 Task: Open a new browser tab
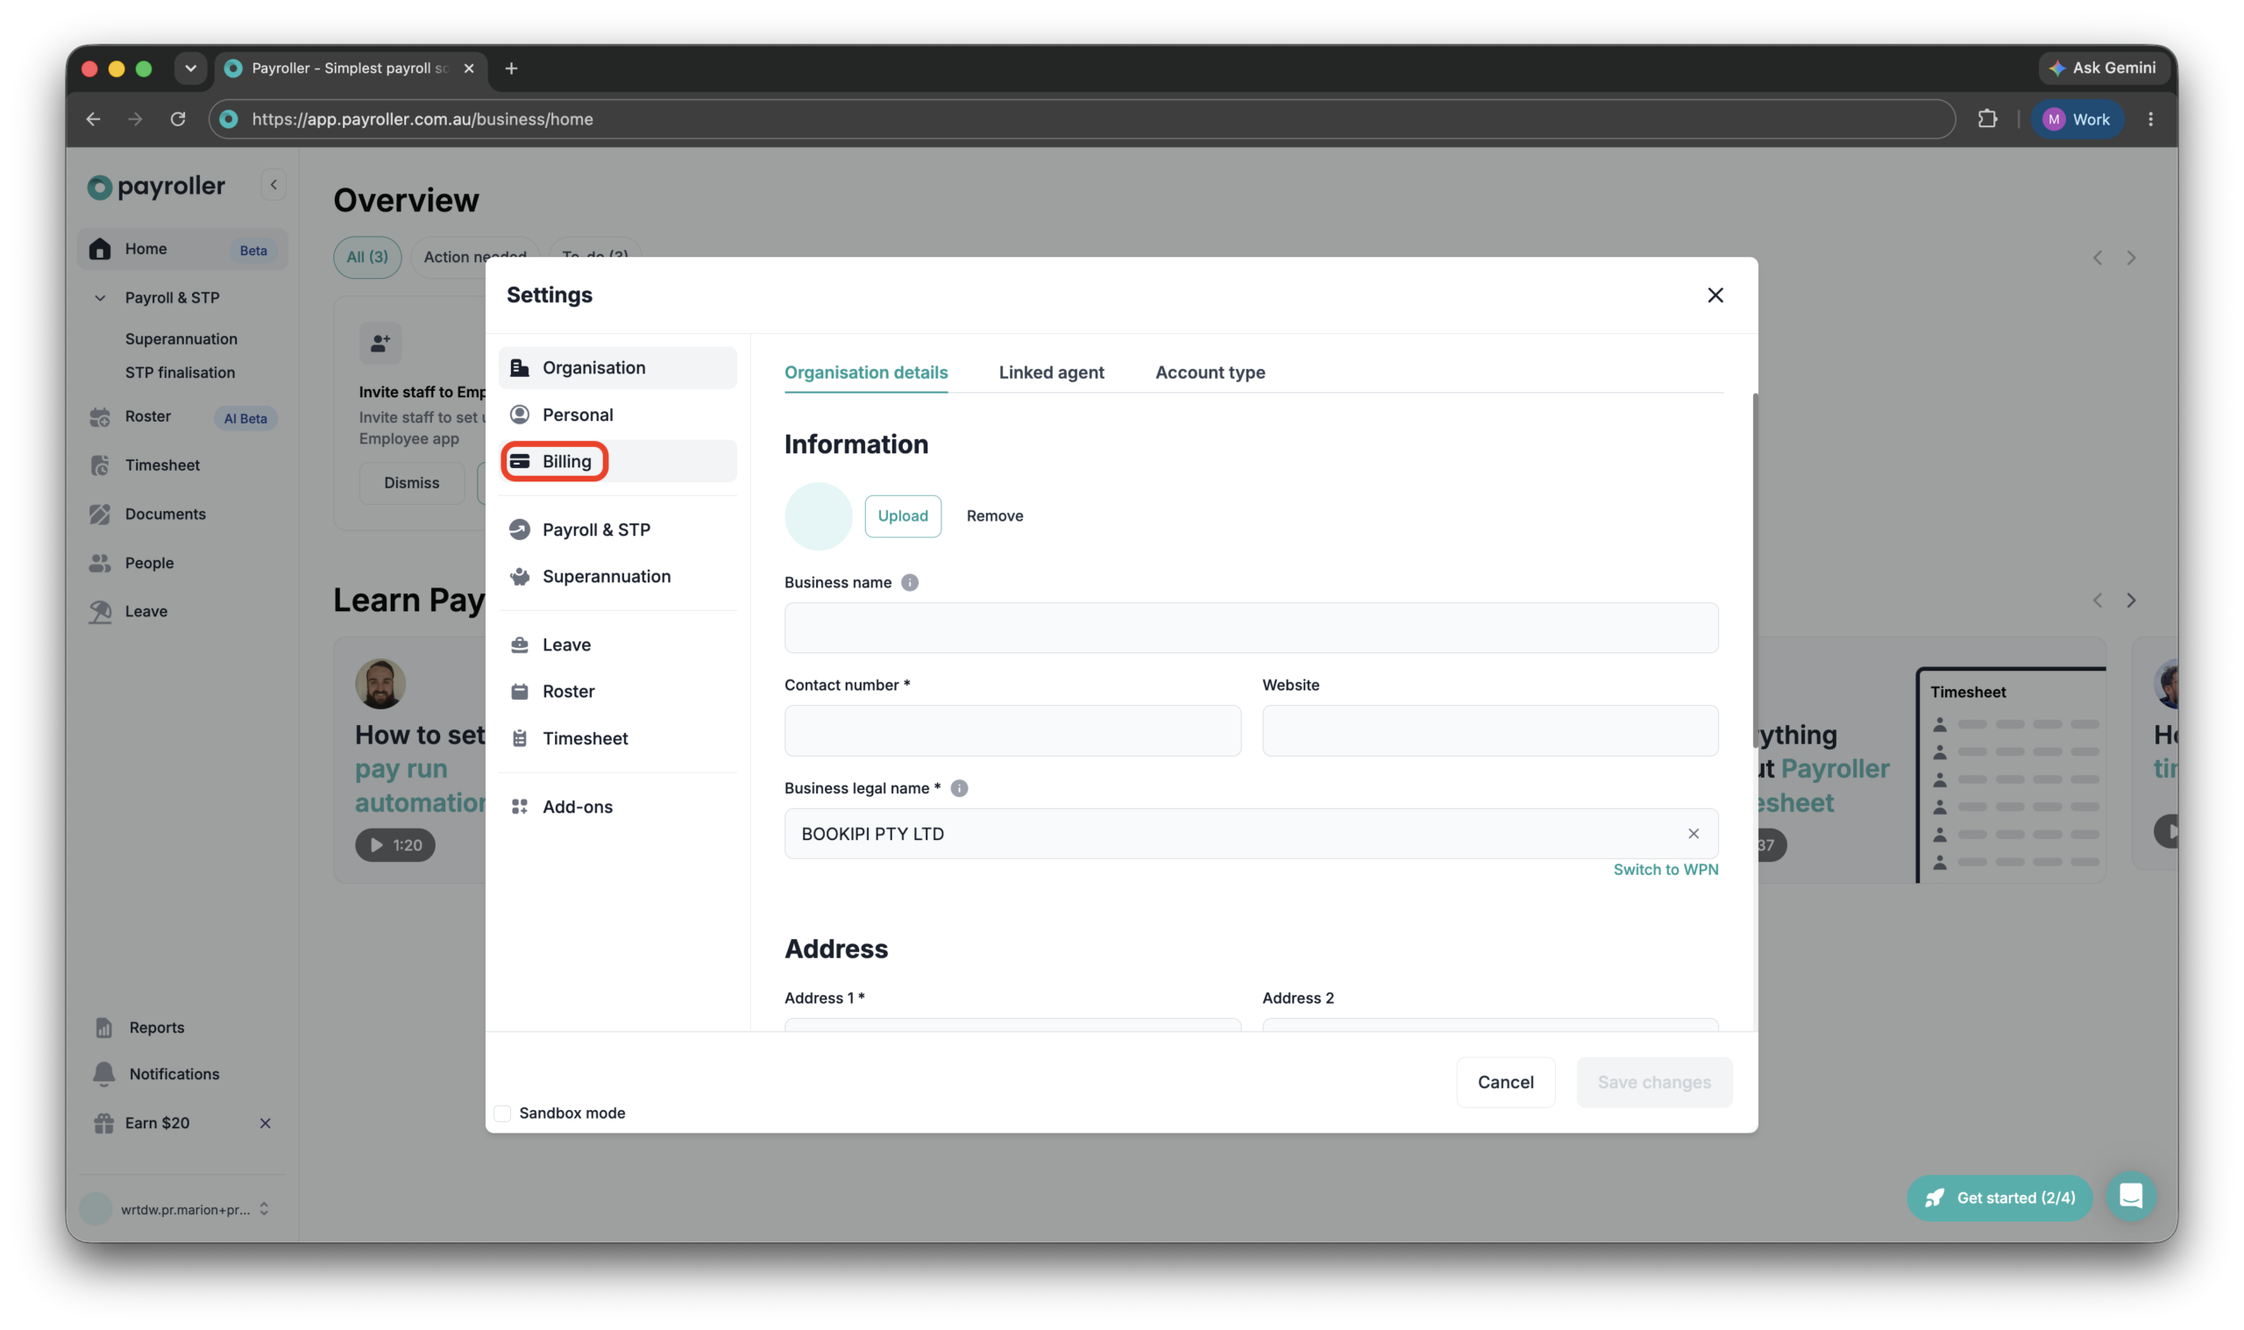click(512, 68)
